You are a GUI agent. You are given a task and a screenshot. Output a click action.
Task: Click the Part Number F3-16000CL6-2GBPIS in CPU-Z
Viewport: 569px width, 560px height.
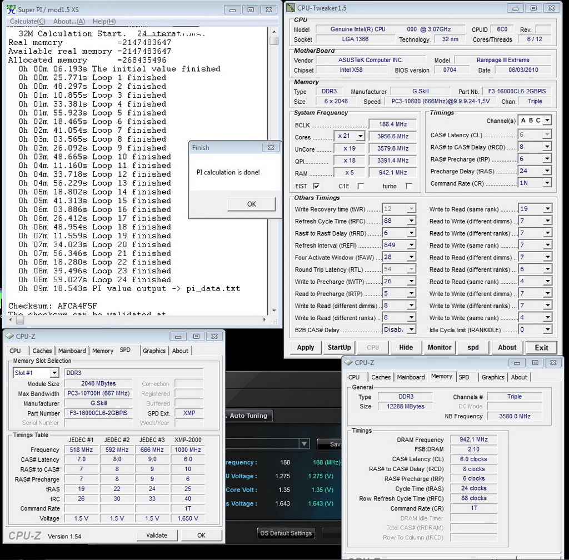tap(98, 413)
